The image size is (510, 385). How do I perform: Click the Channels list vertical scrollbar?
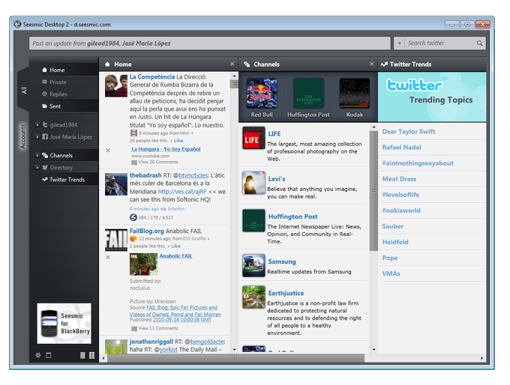pyautogui.click(x=373, y=191)
